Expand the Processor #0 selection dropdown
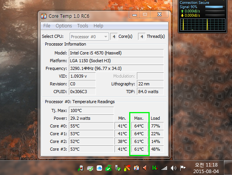The image size is (232, 175). tap(89, 37)
